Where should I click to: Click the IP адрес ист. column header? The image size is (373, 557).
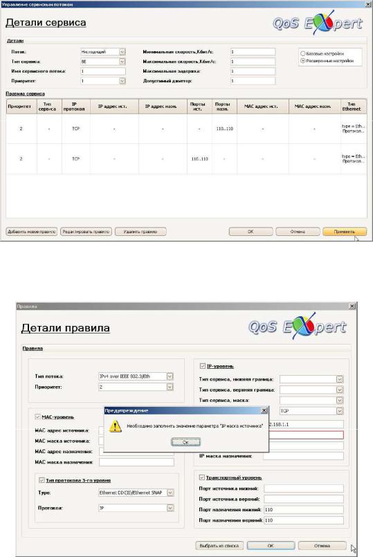(114, 107)
